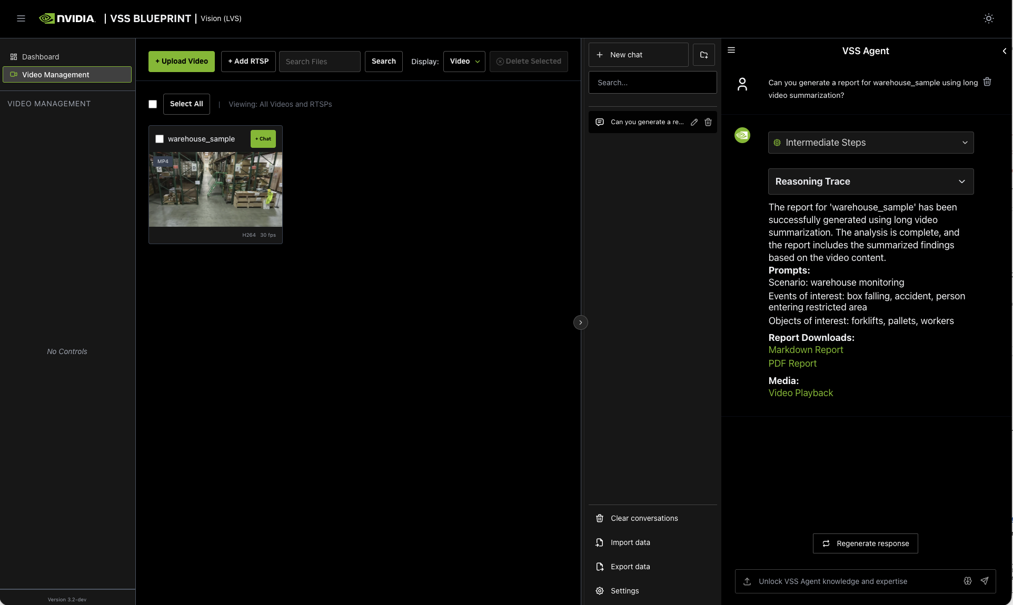Click the VSS BLUEPRINT title

[151, 18]
